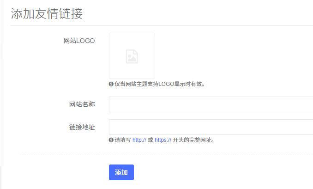The image size is (313, 189).
Task: Focus the 网站名称 input field
Action: pos(211,104)
